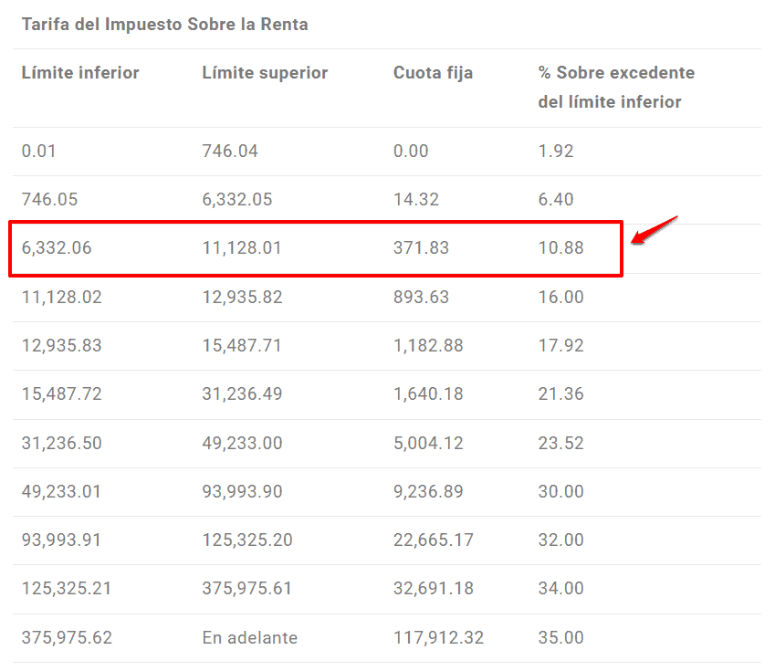This screenshot has height=671, width=775.
Task: Click the 'Límite inferior' column header
Action: (80, 73)
